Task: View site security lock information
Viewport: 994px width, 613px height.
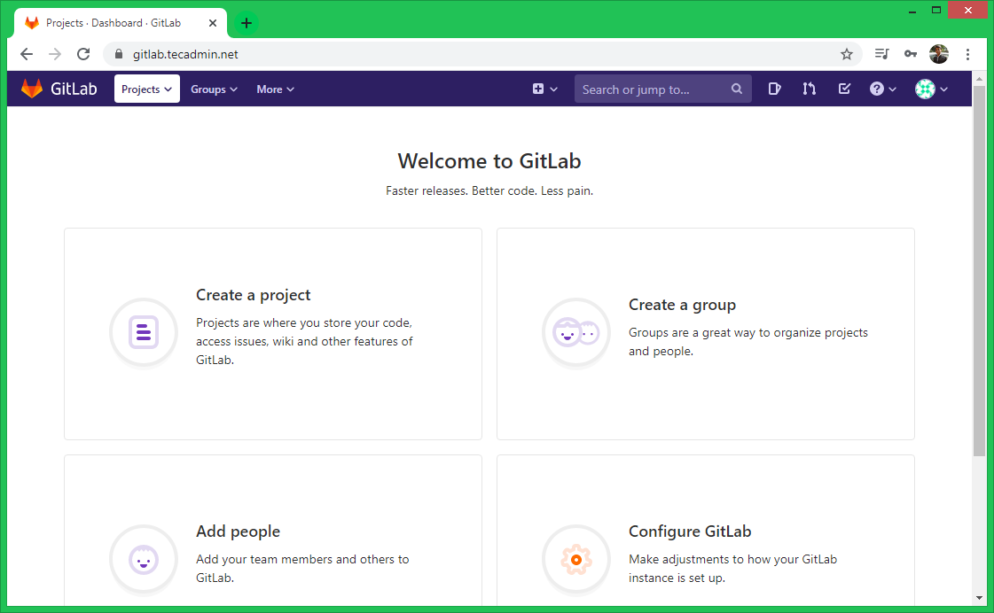Action: [x=119, y=54]
